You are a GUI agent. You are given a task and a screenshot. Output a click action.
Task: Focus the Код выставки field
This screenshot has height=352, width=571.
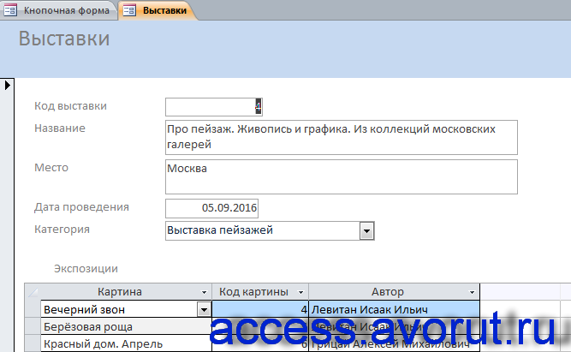pyautogui.click(x=214, y=107)
